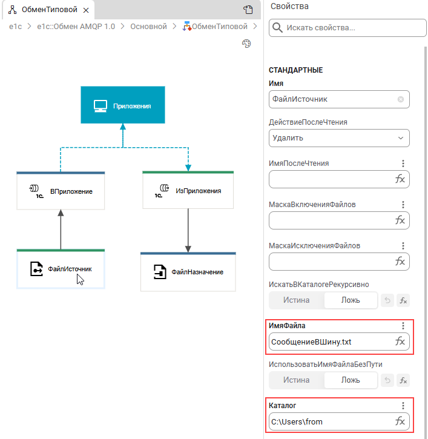This screenshot has width=428, height=439.
Task: Open the ДействиеПослеЧтения dropdown
Action: (339, 138)
